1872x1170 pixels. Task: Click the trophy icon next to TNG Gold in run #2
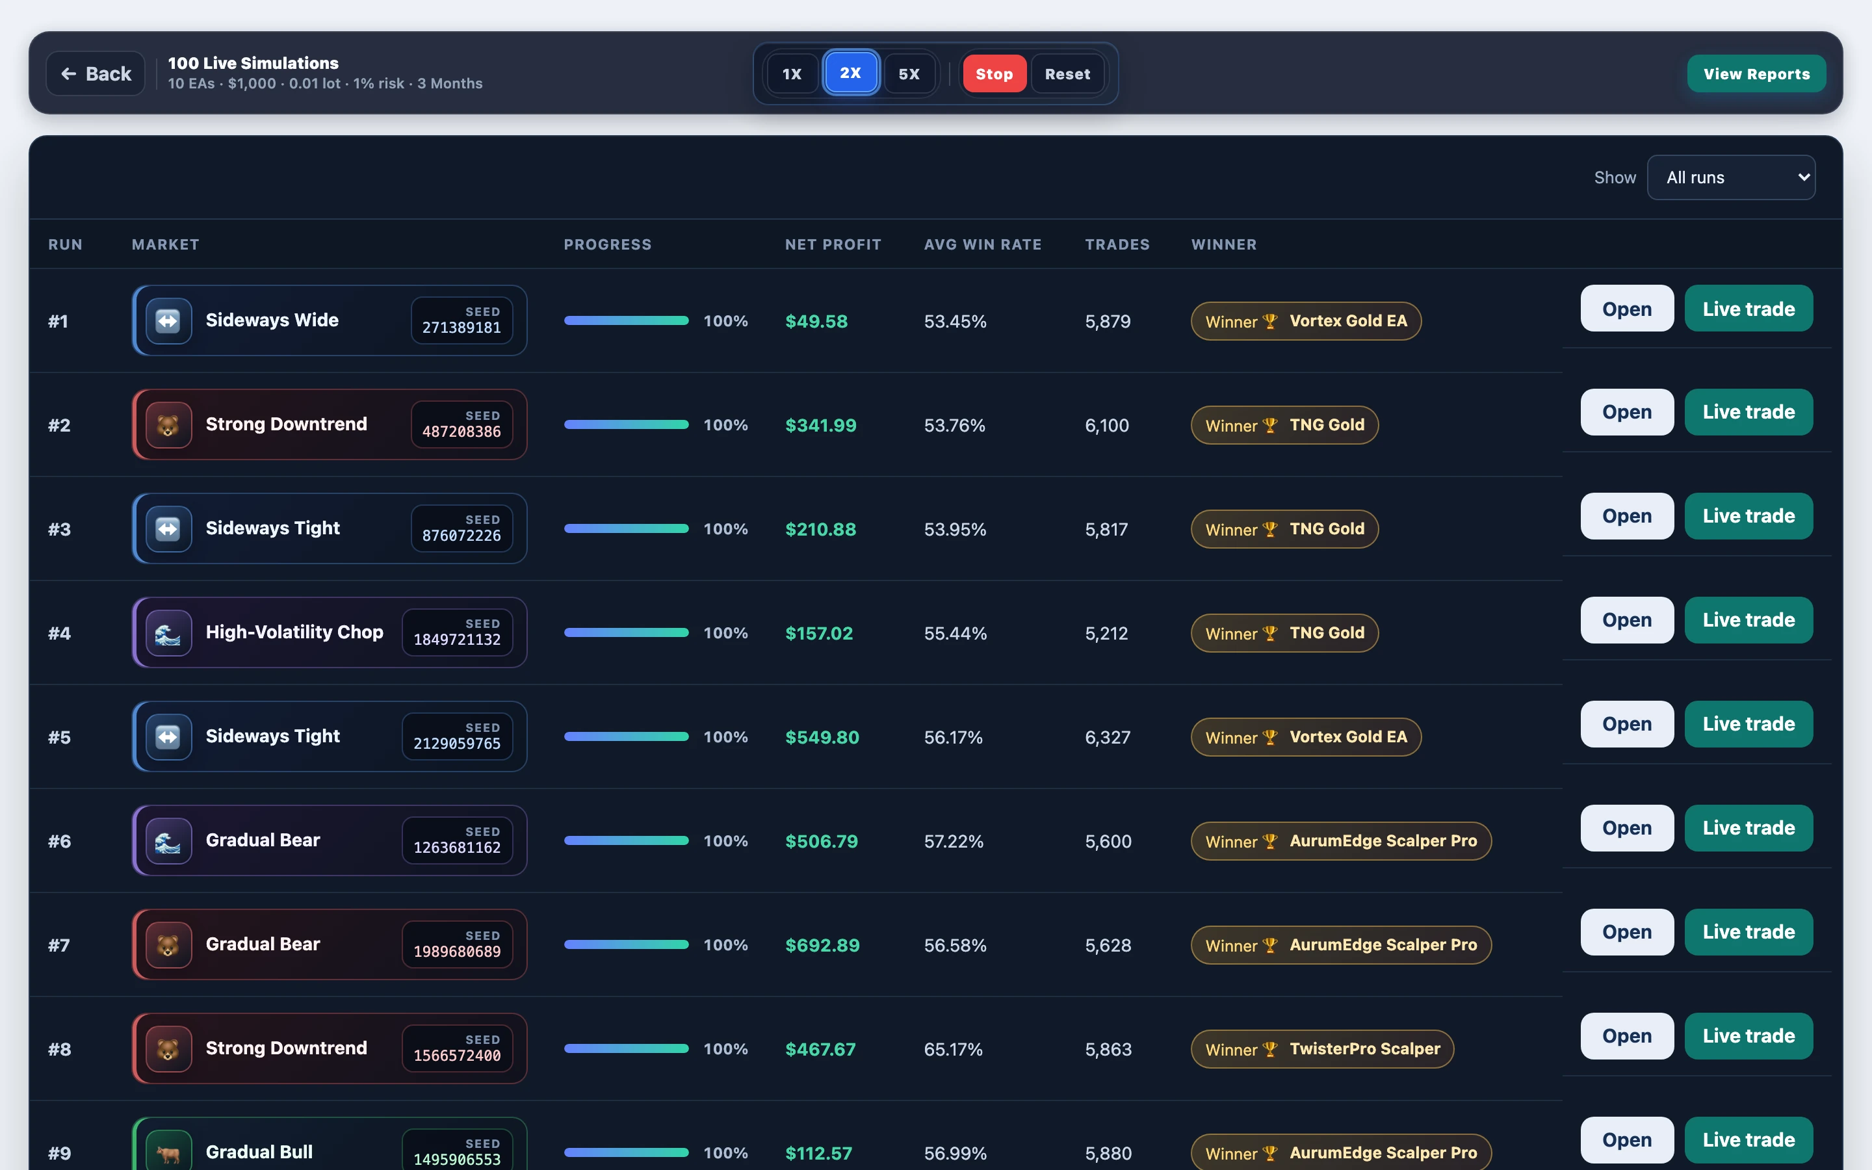[1269, 425]
